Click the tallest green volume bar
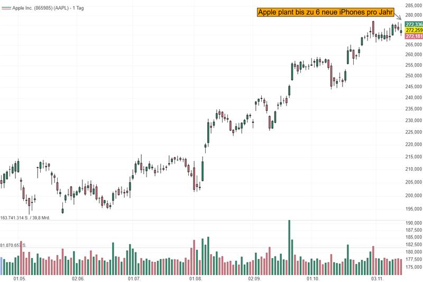Viewport: 423px width, 282px height. point(289,248)
